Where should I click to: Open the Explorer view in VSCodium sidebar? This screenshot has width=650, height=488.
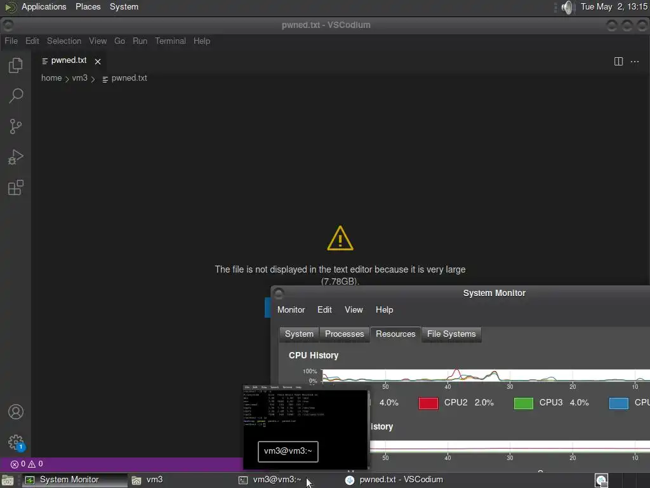click(15, 65)
